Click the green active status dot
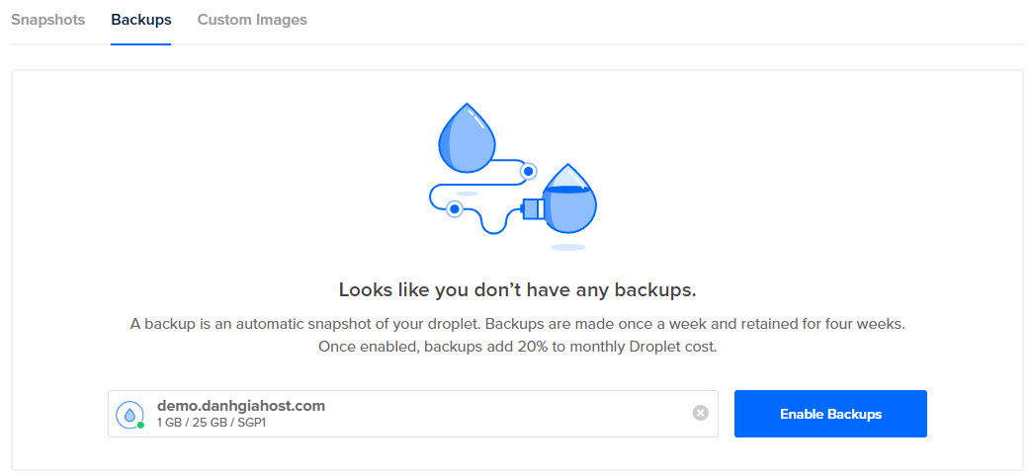The height and width of the screenshot is (475, 1030). coord(140,425)
